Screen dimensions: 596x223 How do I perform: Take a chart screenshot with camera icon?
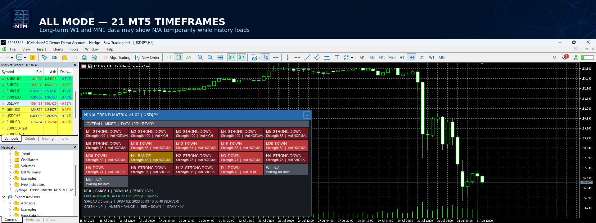pos(254,57)
